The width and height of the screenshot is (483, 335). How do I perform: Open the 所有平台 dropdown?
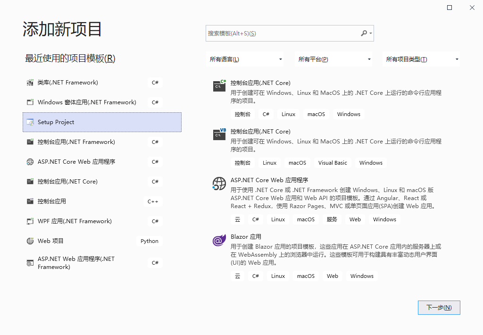[x=334, y=59]
